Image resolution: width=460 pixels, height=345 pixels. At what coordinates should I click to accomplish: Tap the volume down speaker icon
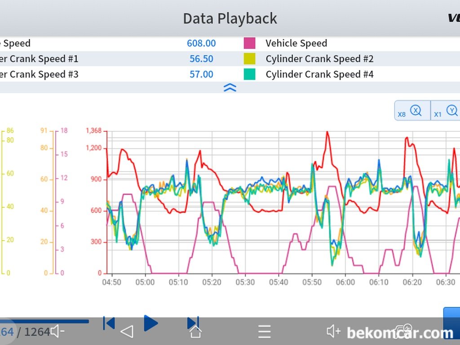click(57, 332)
